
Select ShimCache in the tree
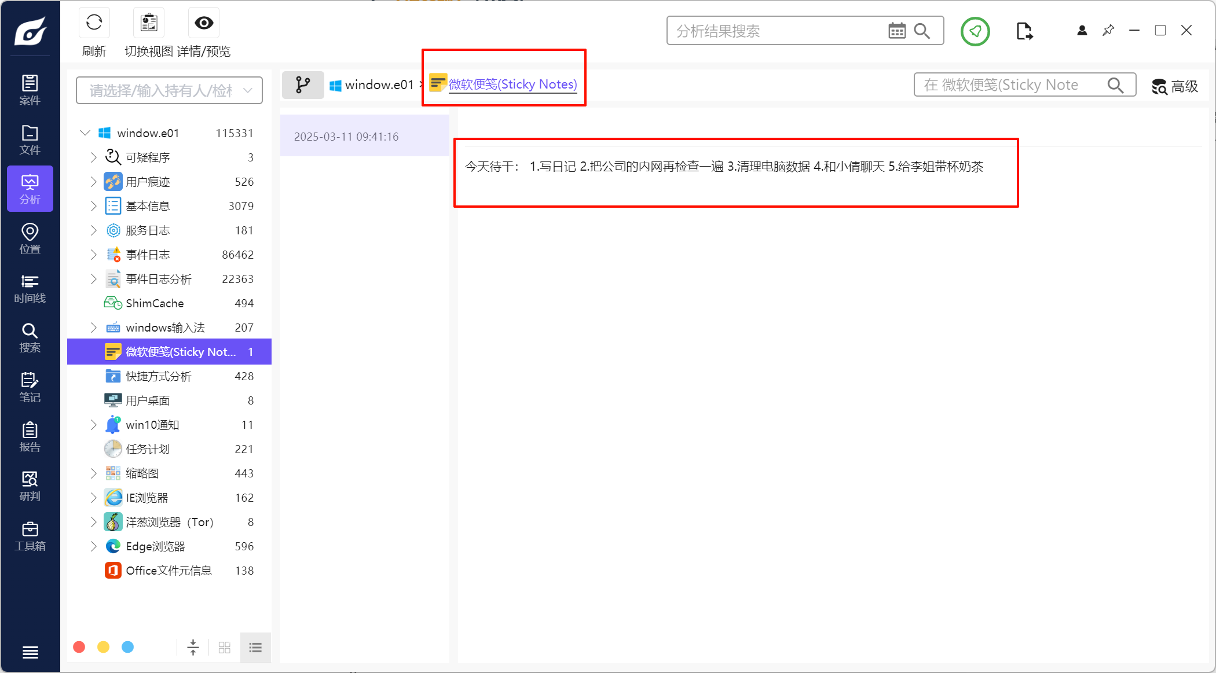pos(169,303)
